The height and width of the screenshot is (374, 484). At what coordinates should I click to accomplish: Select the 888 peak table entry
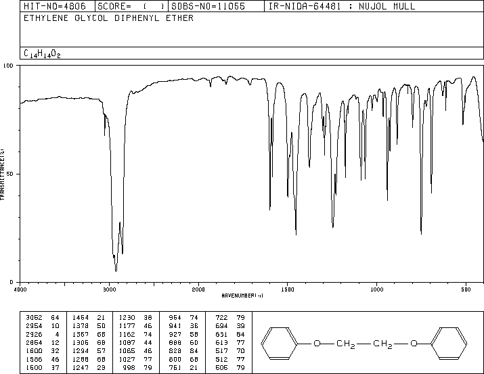tap(183, 342)
